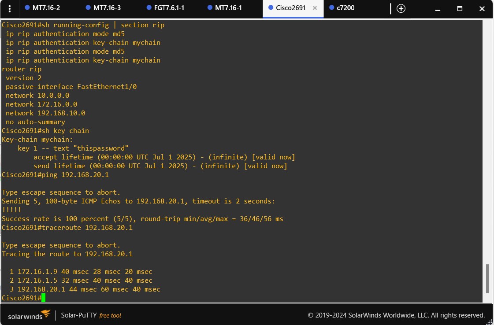Click the 'Success rate is 100 percent' line
The width and height of the screenshot is (494, 325).
pyautogui.click(x=142, y=219)
